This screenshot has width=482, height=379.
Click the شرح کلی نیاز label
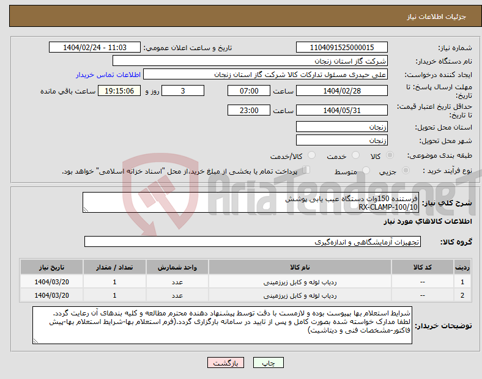(x=447, y=203)
